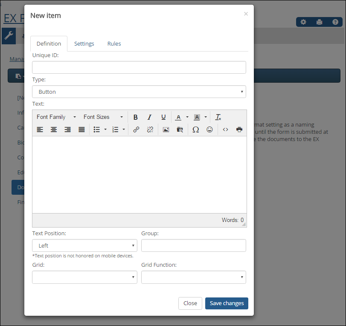Screen dimensions: 346x326
Task: Open the Type dropdown showing Button
Action: point(139,92)
